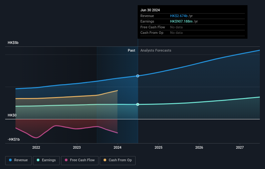Click the orange Cash From Op legend dot
Image resolution: width=265 pixels, height=169 pixels.
pos(105,160)
